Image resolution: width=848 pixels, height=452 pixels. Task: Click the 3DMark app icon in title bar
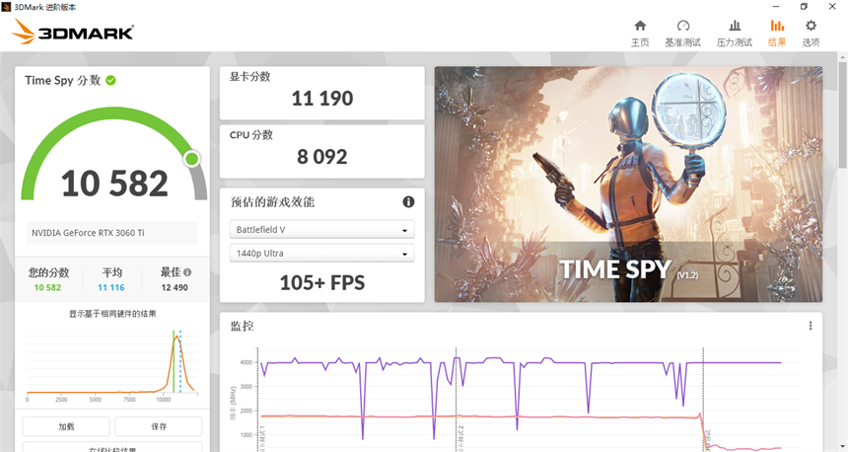(x=6, y=7)
